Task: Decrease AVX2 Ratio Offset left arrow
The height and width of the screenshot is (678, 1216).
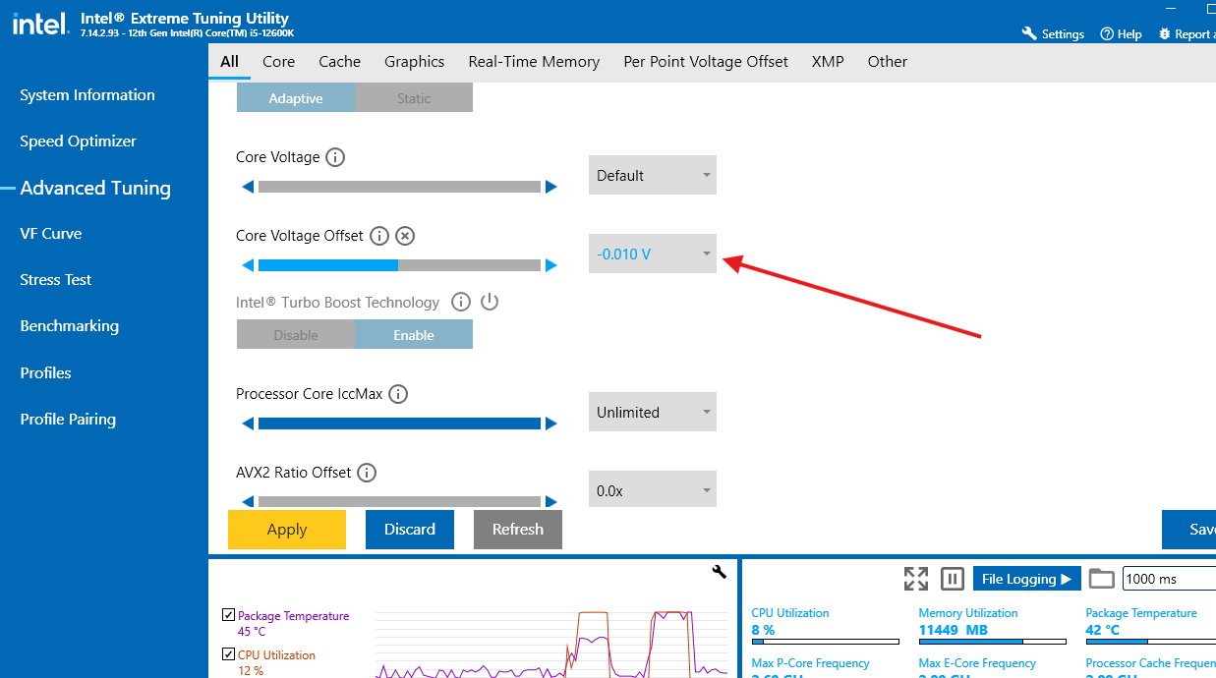Action: point(248,501)
